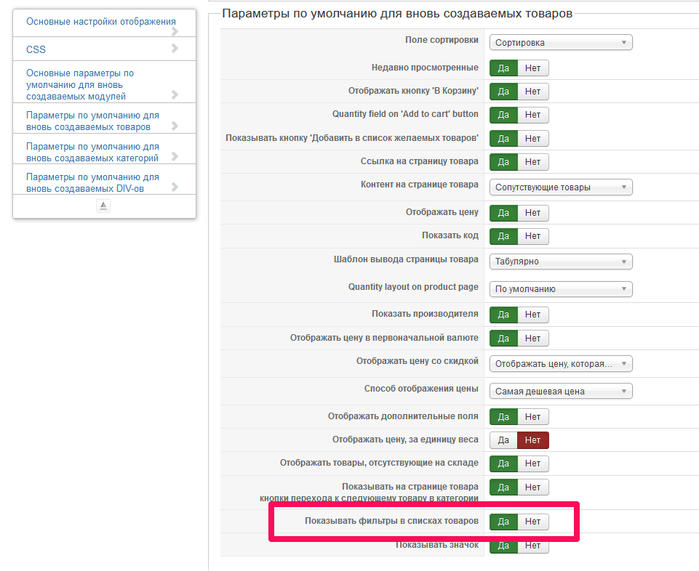Set Отображать цену to Нет
Screen dimensions: 699x571
[532, 212]
